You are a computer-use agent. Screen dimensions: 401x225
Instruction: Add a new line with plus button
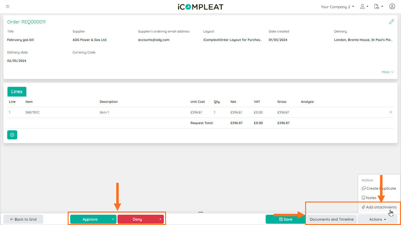coord(12,135)
